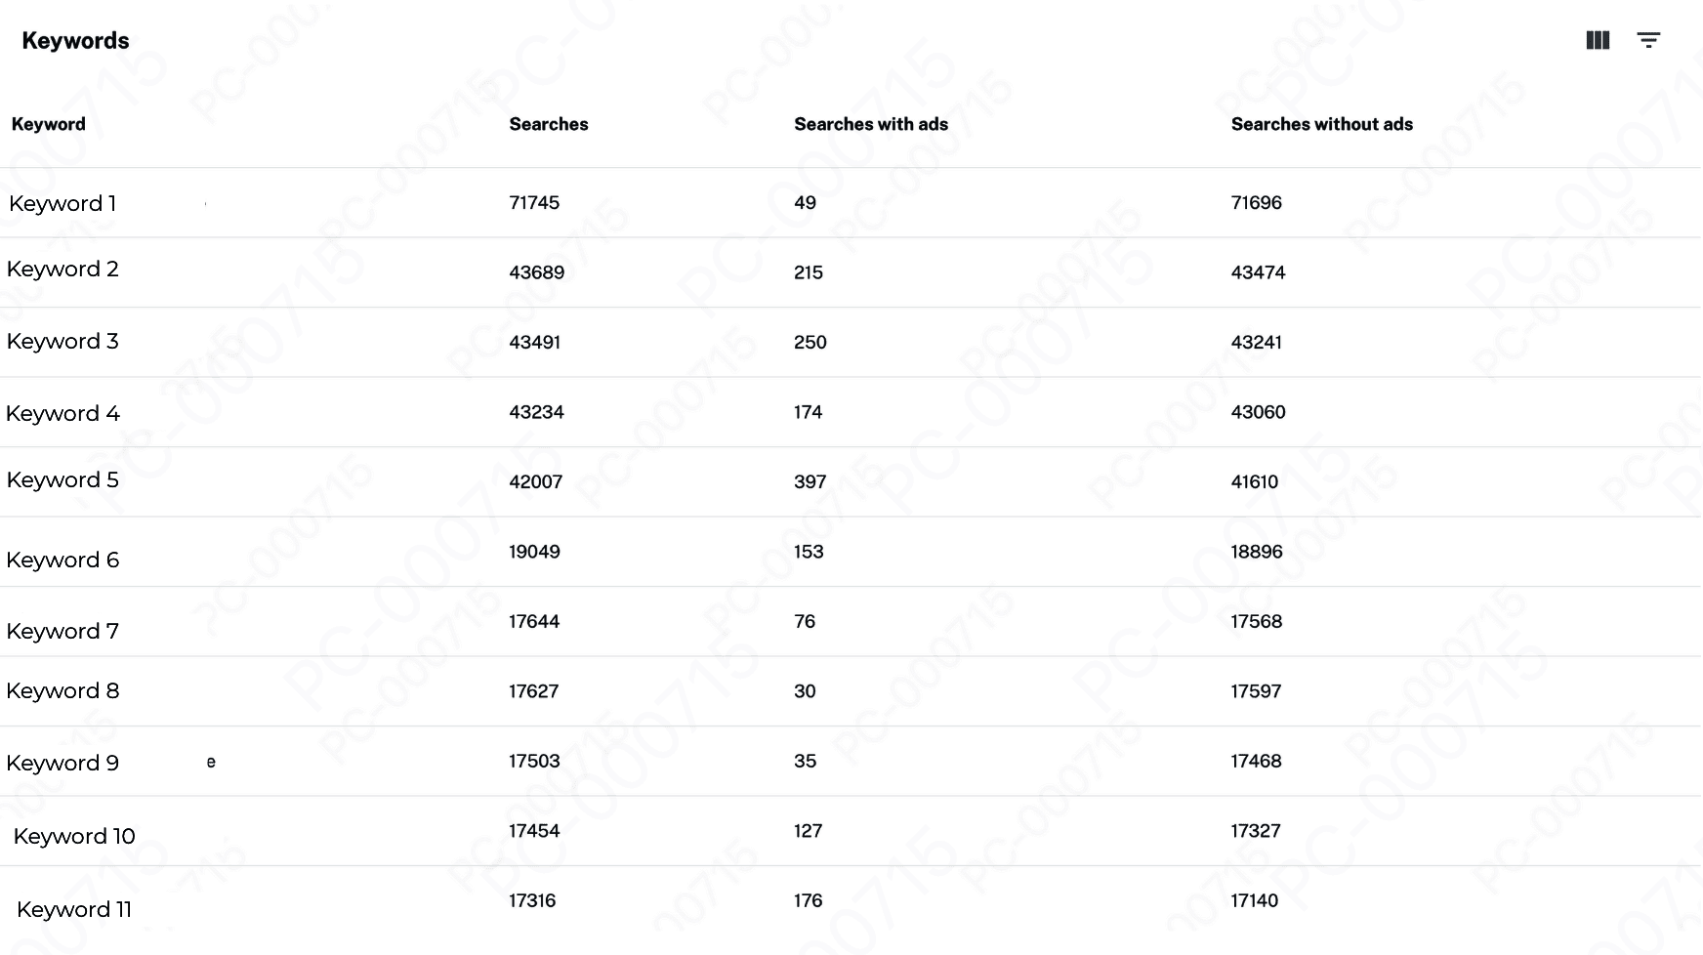Choose Keyword 5 in the table
Viewport: 1703px width, 955px height.
pos(62,479)
